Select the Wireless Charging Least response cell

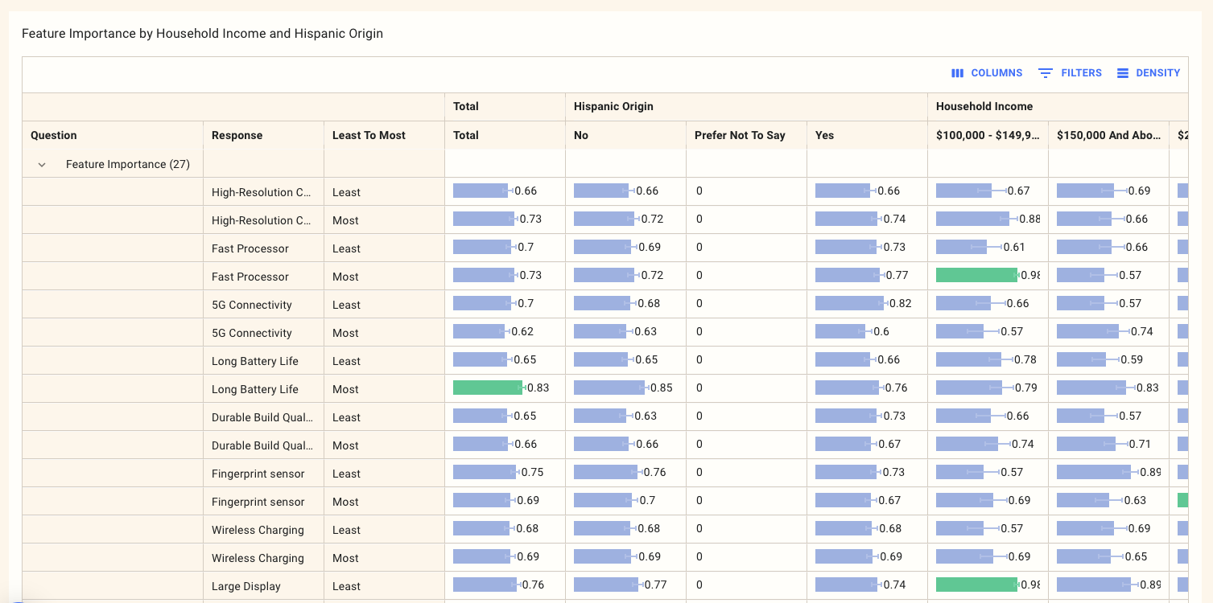258,530
